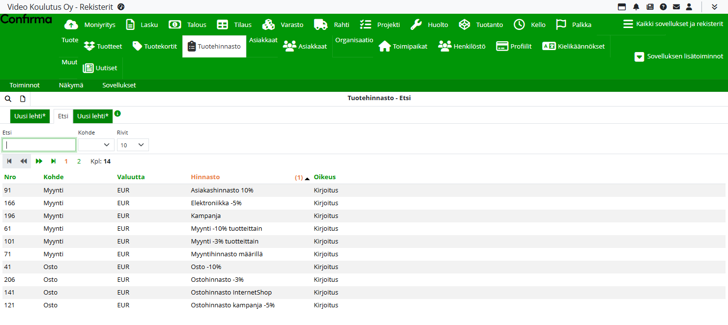728x325 pixels.
Task: Open the Kohde dropdown
Action: [x=96, y=145]
